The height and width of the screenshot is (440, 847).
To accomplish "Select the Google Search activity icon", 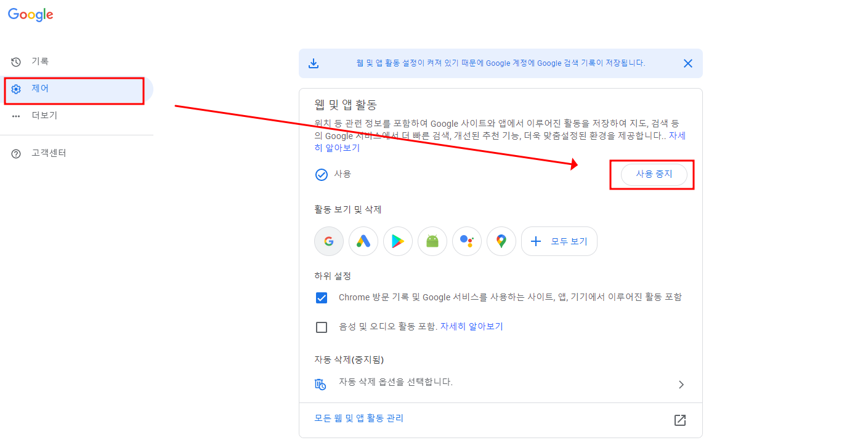I will tap(328, 241).
